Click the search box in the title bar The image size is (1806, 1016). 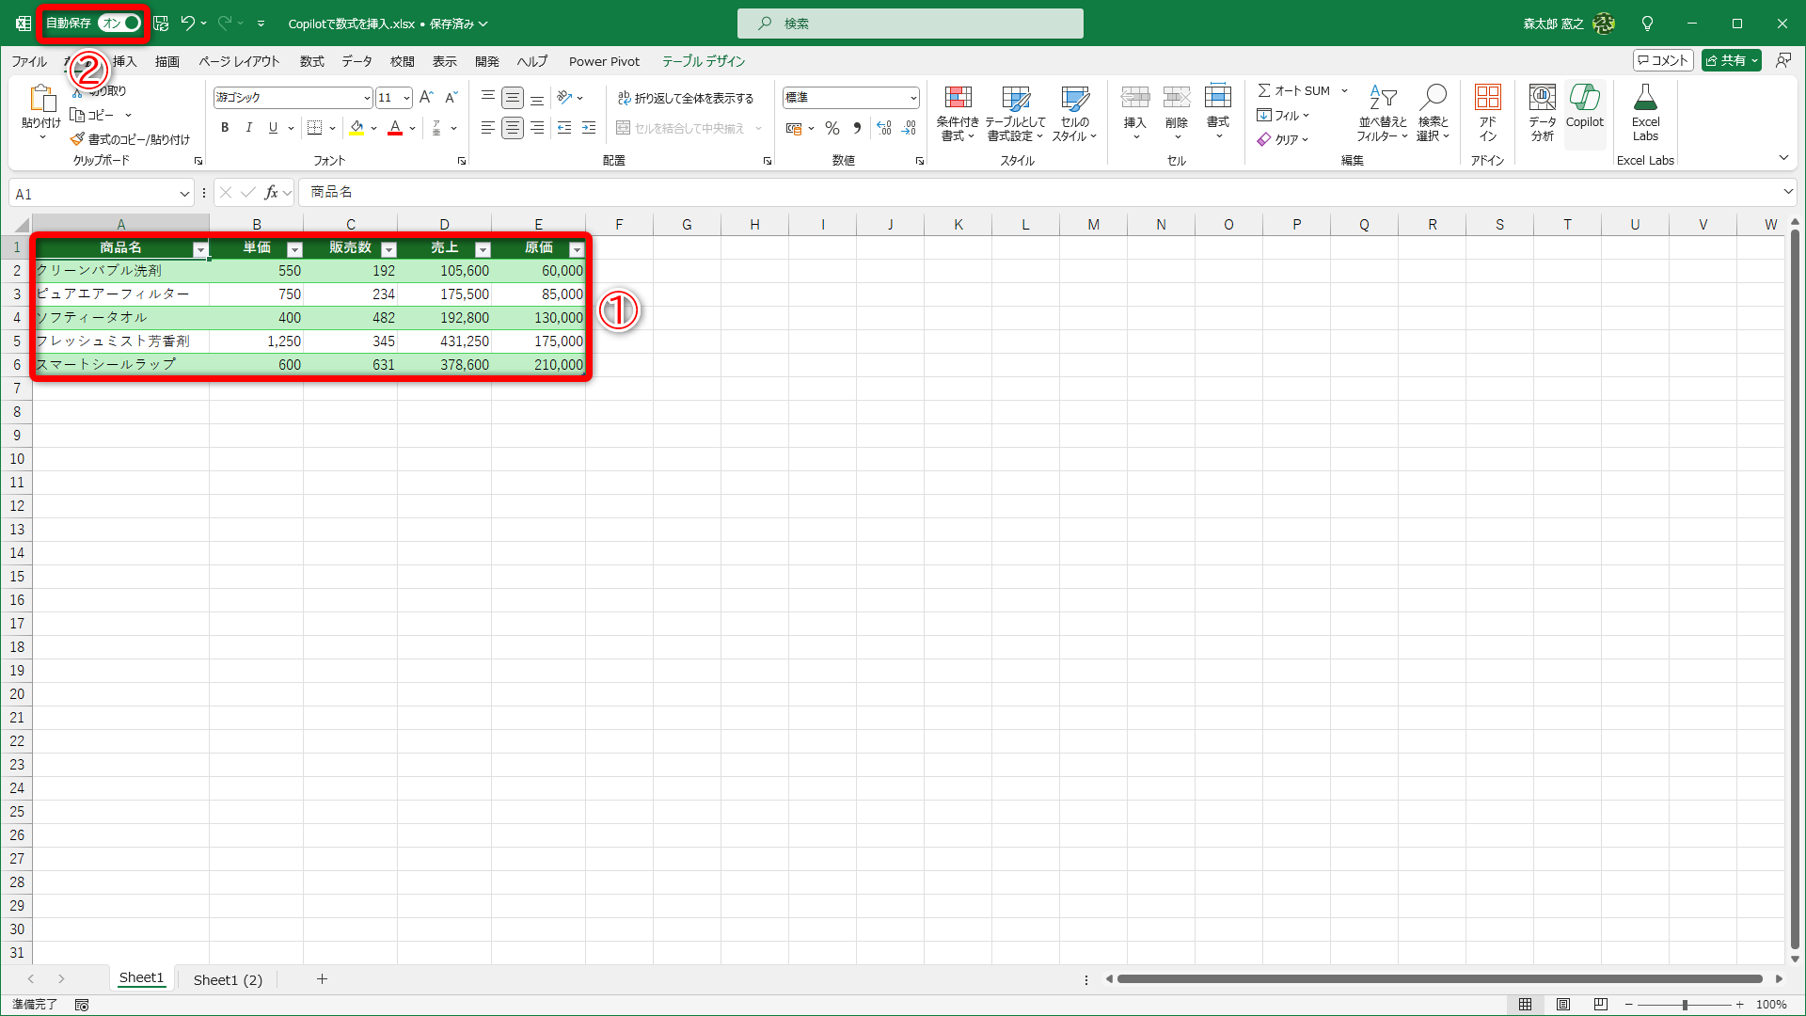pos(910,24)
